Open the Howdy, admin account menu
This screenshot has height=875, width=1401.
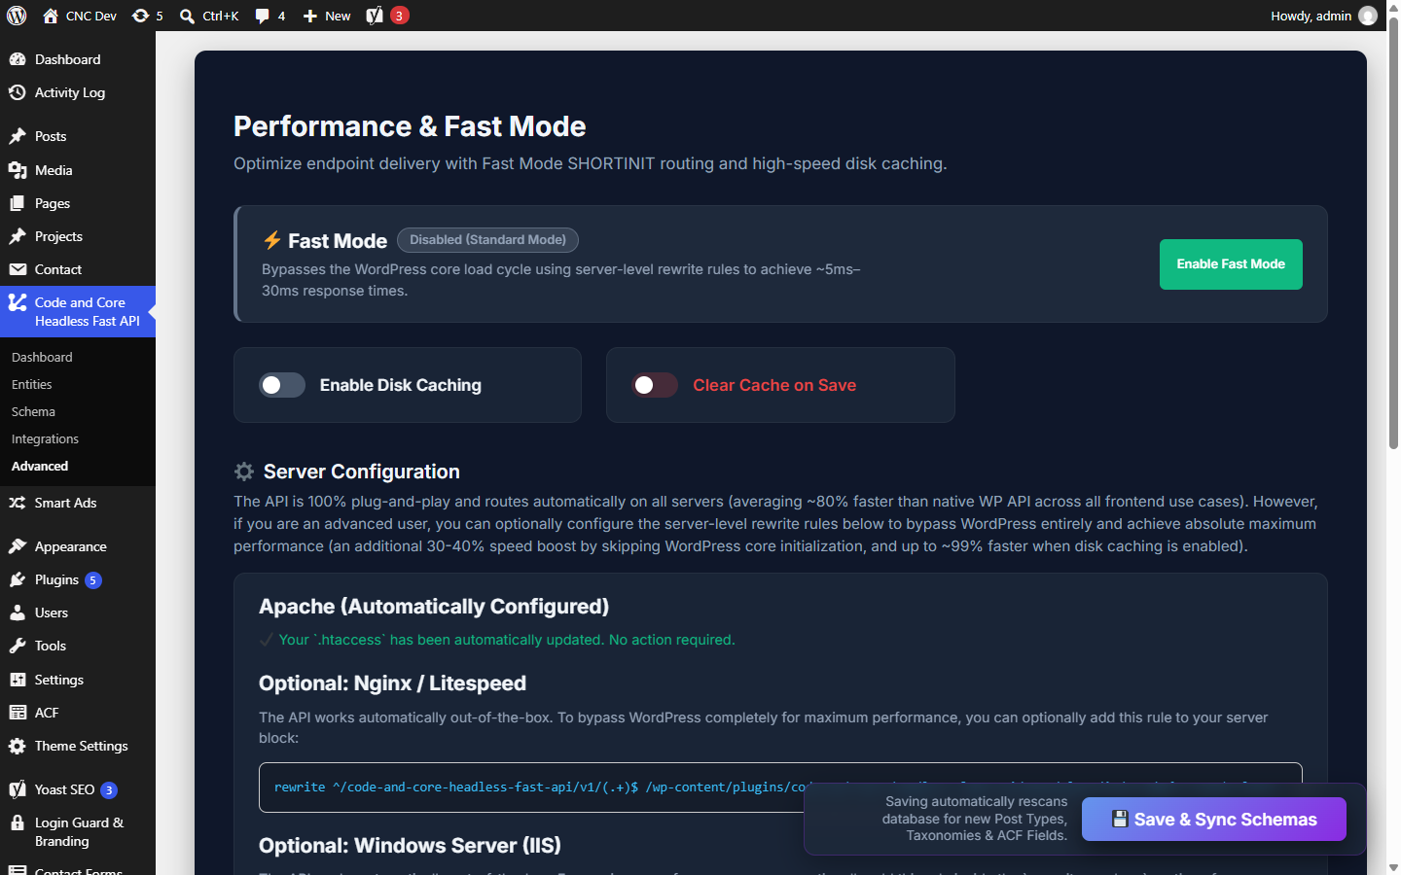coord(1323,16)
